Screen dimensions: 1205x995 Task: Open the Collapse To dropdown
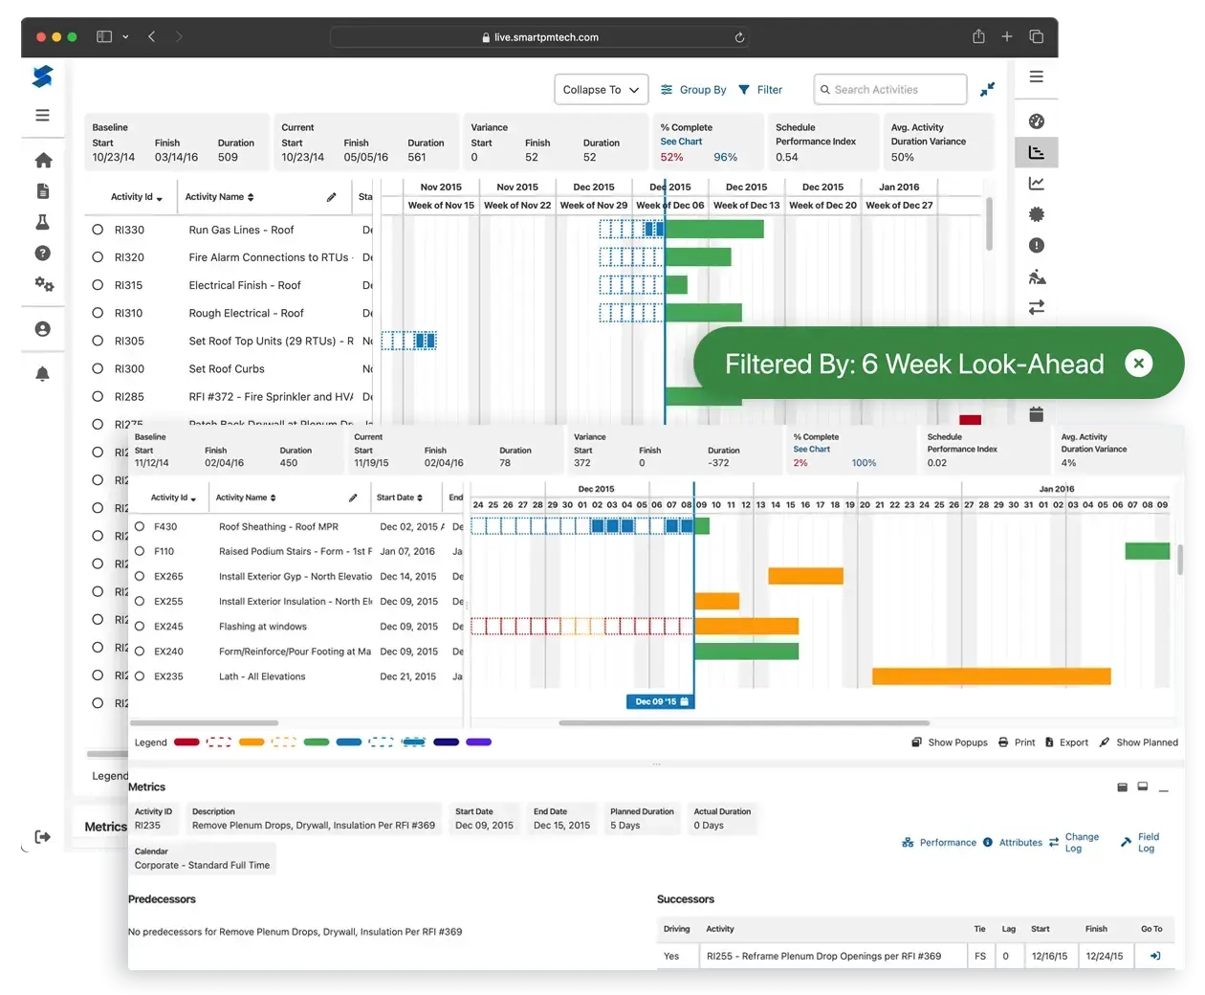point(601,89)
